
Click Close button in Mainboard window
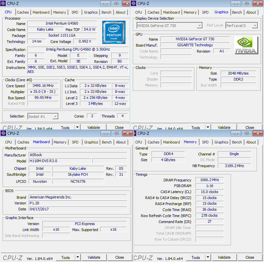click(x=120, y=257)
